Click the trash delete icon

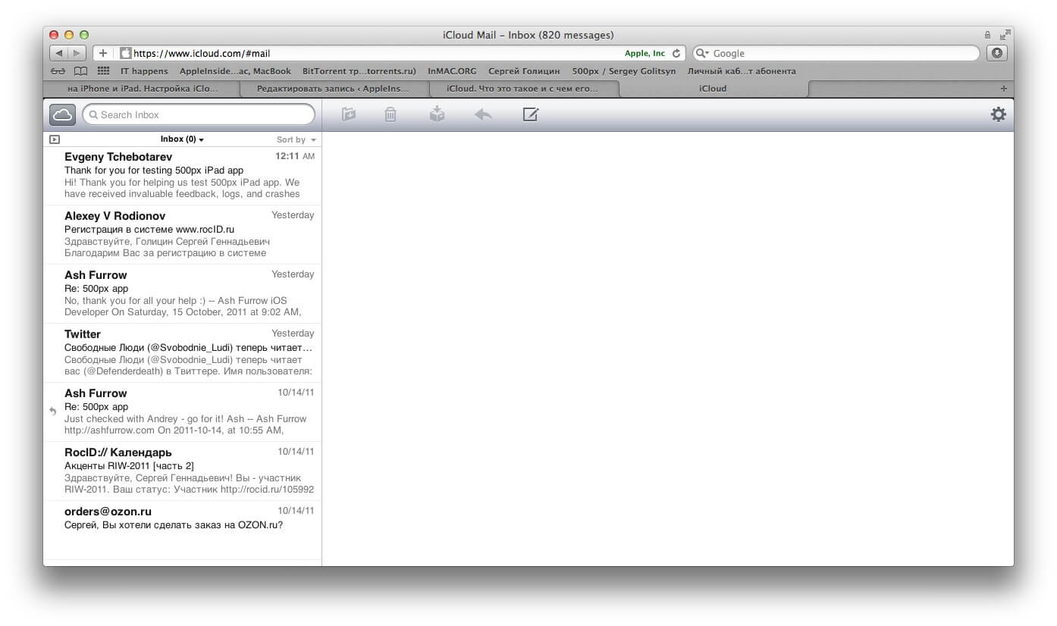tap(390, 114)
